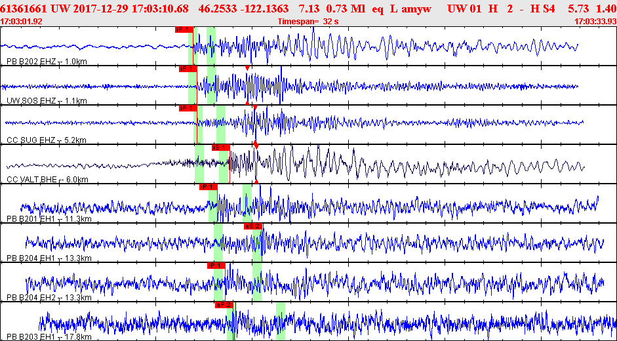Click the origin time 17:03:10.68
The image size is (617, 341).
tap(160, 9)
